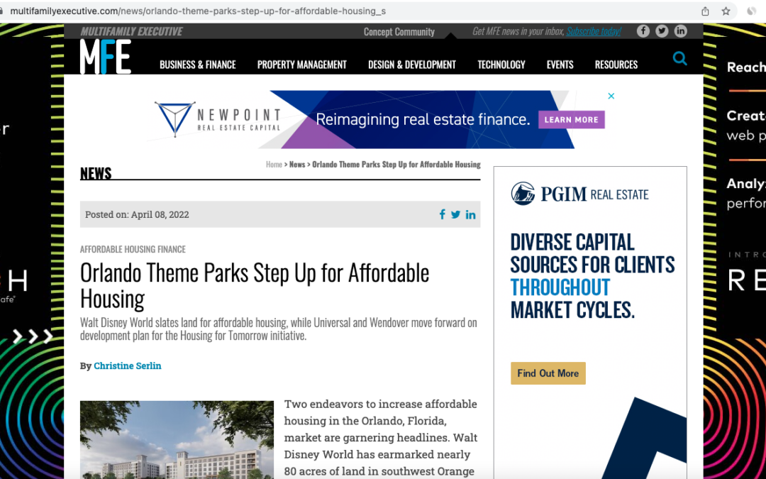Open the header LinkedIn icon
The image size is (766, 479).
point(680,31)
